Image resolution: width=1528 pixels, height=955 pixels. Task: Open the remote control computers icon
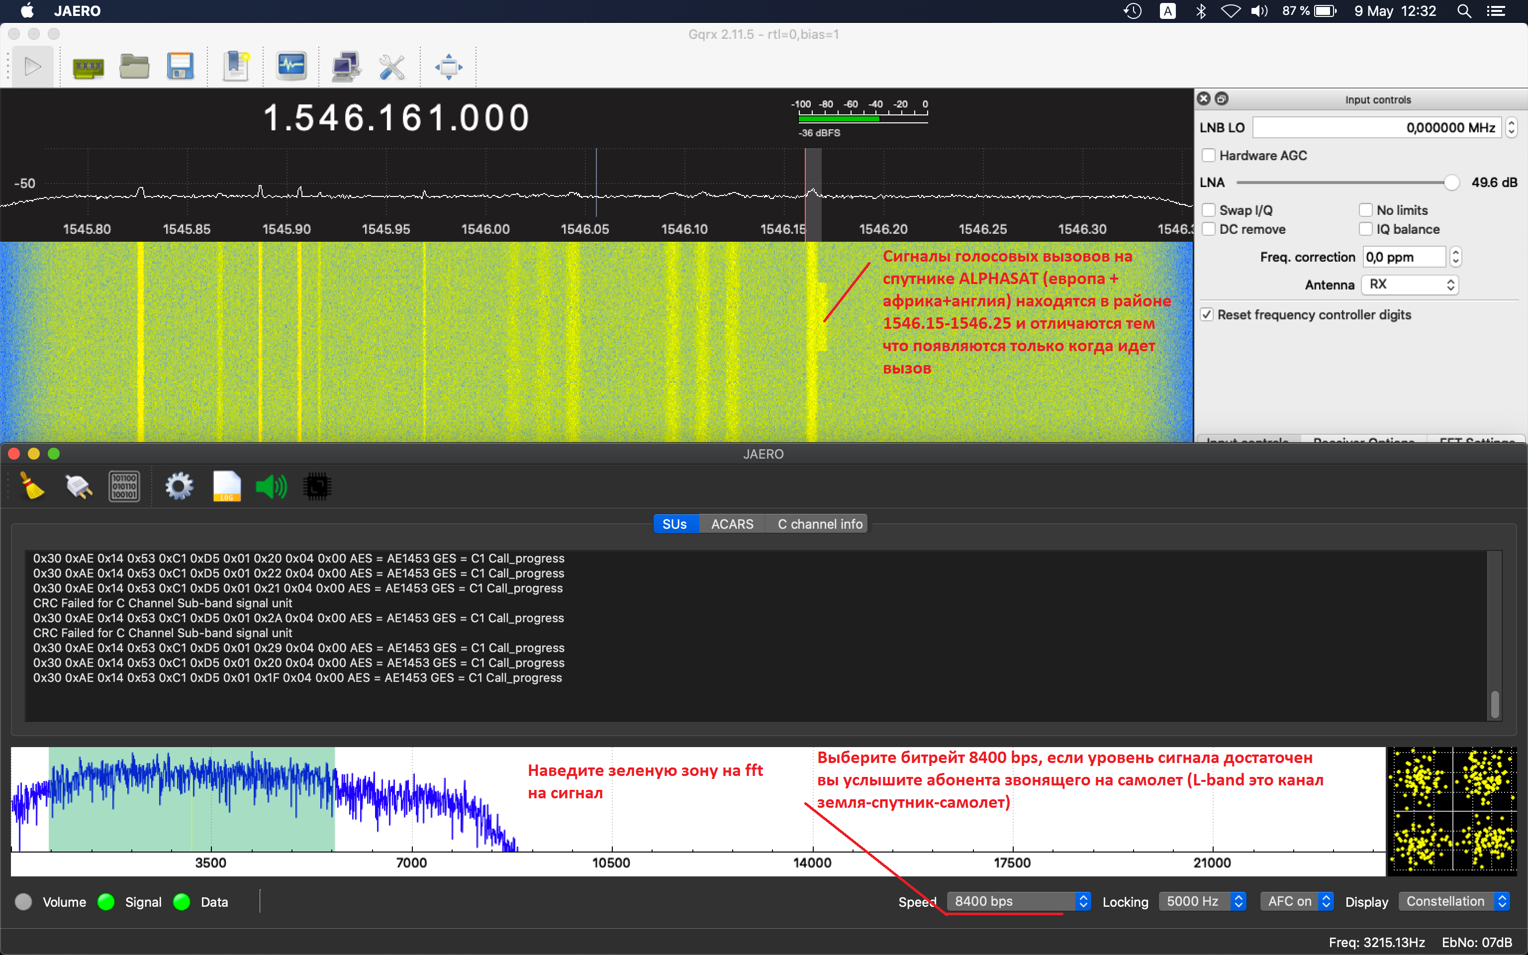coord(347,66)
